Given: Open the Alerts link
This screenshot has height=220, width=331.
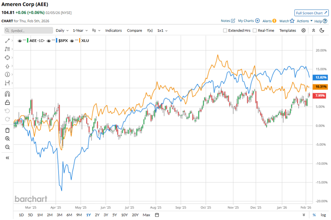Looking at the screenshot, I should (x=269, y=21).
